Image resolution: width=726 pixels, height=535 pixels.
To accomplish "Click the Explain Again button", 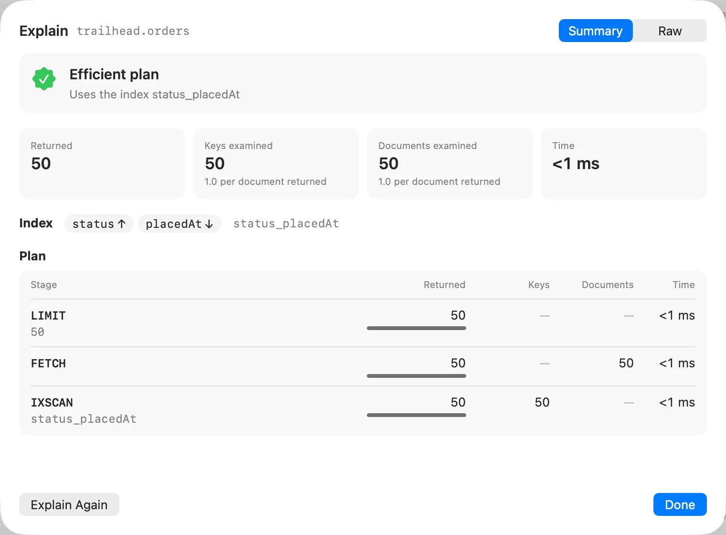I will [x=69, y=504].
